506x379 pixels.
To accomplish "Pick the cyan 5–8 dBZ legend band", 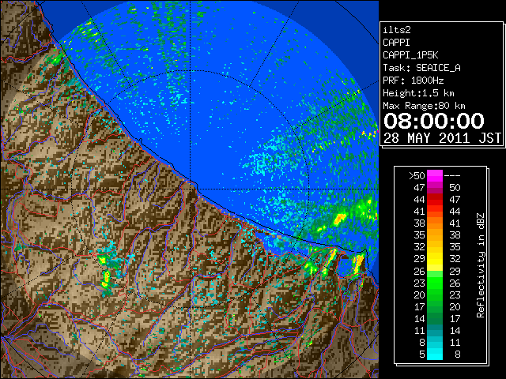I will (435, 354).
